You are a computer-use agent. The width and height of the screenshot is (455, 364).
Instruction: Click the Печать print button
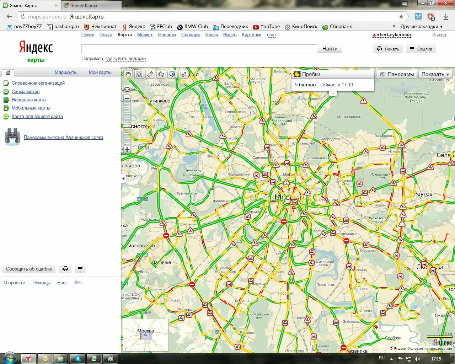coord(388,49)
